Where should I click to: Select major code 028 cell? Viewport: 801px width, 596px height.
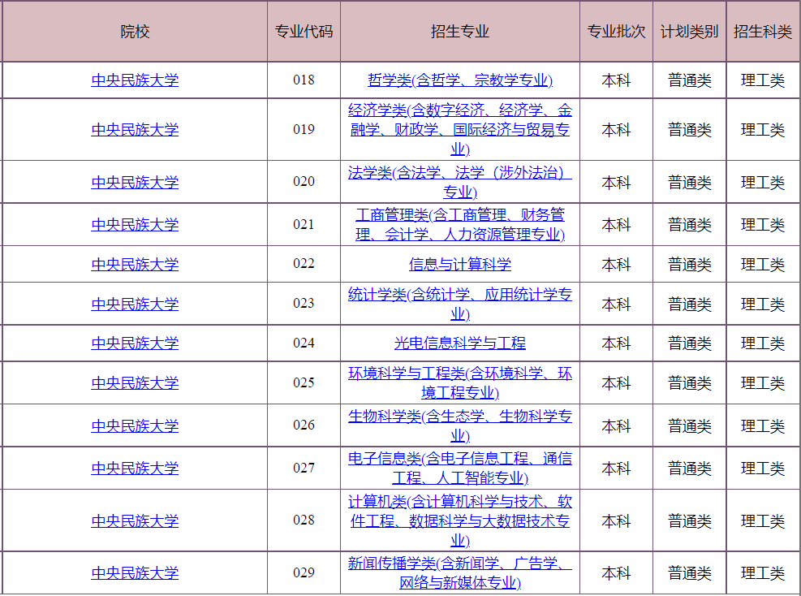[x=304, y=520]
